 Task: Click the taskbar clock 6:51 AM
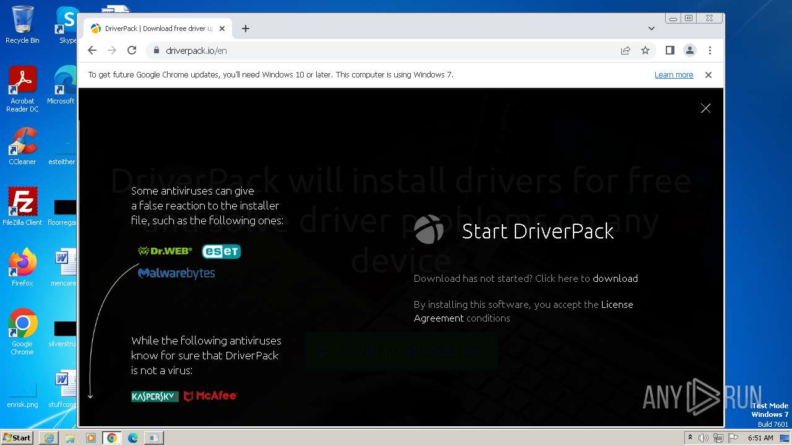pyautogui.click(x=760, y=438)
